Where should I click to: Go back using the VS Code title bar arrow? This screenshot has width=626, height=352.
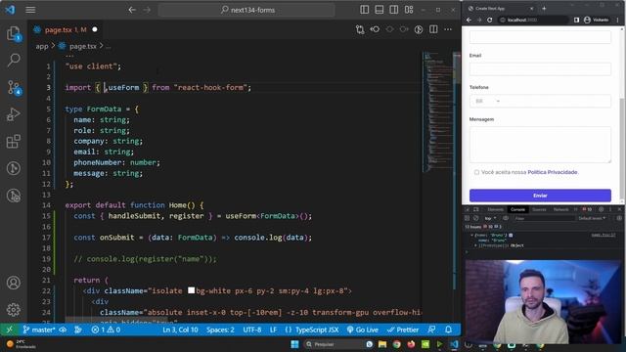[132, 10]
